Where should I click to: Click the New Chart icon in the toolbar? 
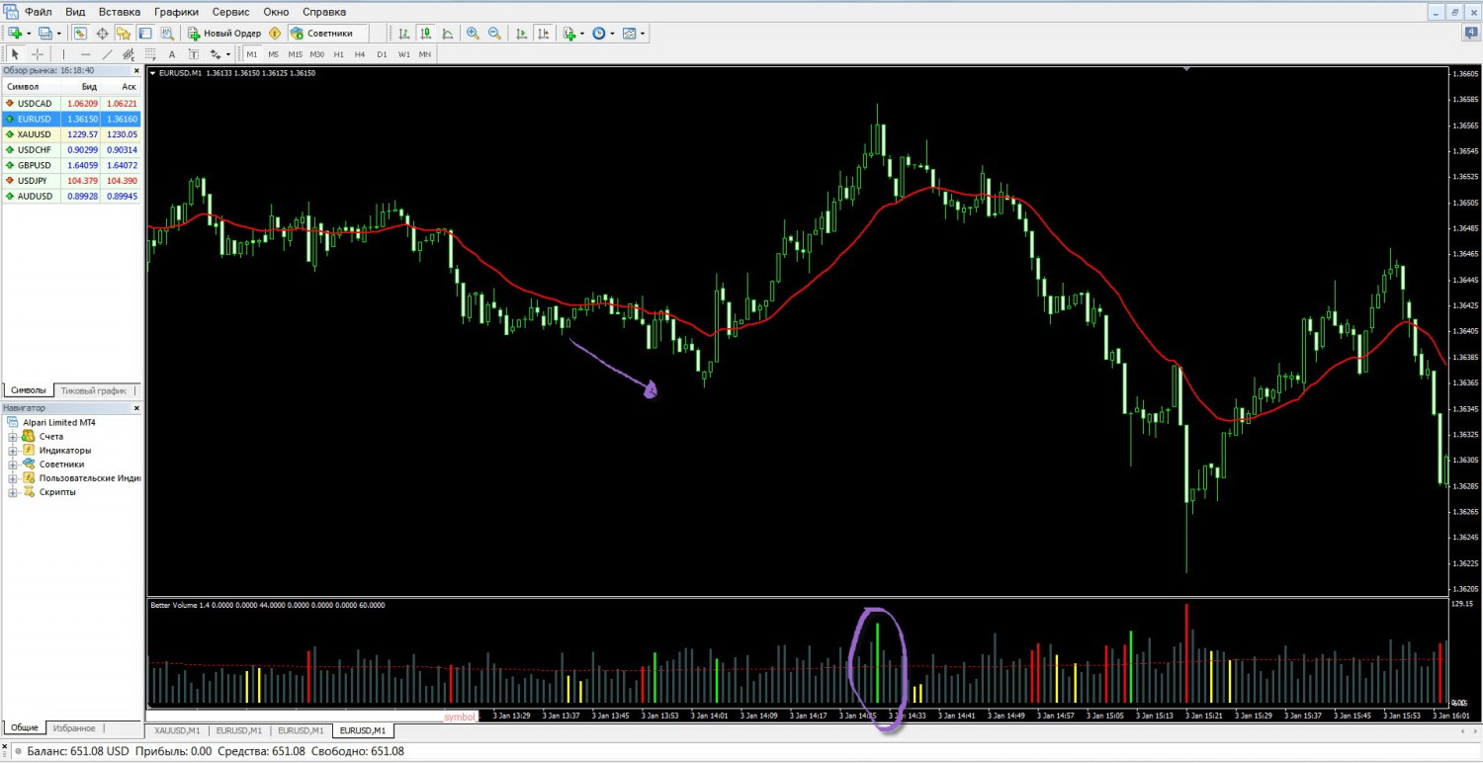15,34
